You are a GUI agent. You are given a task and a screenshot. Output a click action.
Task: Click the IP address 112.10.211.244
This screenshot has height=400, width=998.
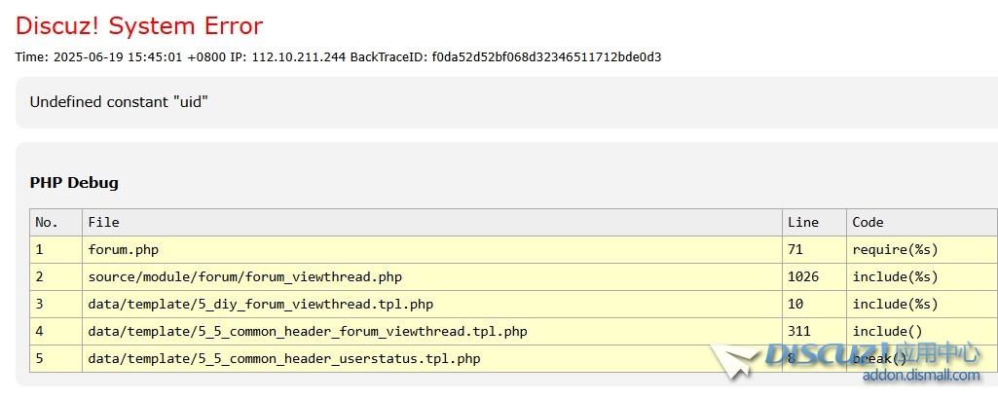(x=298, y=56)
